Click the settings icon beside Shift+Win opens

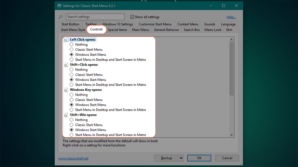click(x=66, y=115)
